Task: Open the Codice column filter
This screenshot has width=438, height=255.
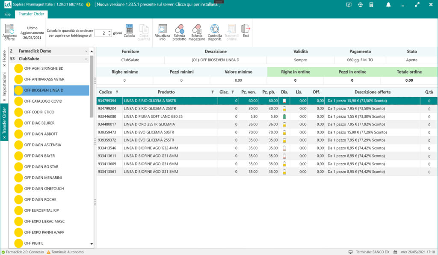Action: click(x=117, y=92)
